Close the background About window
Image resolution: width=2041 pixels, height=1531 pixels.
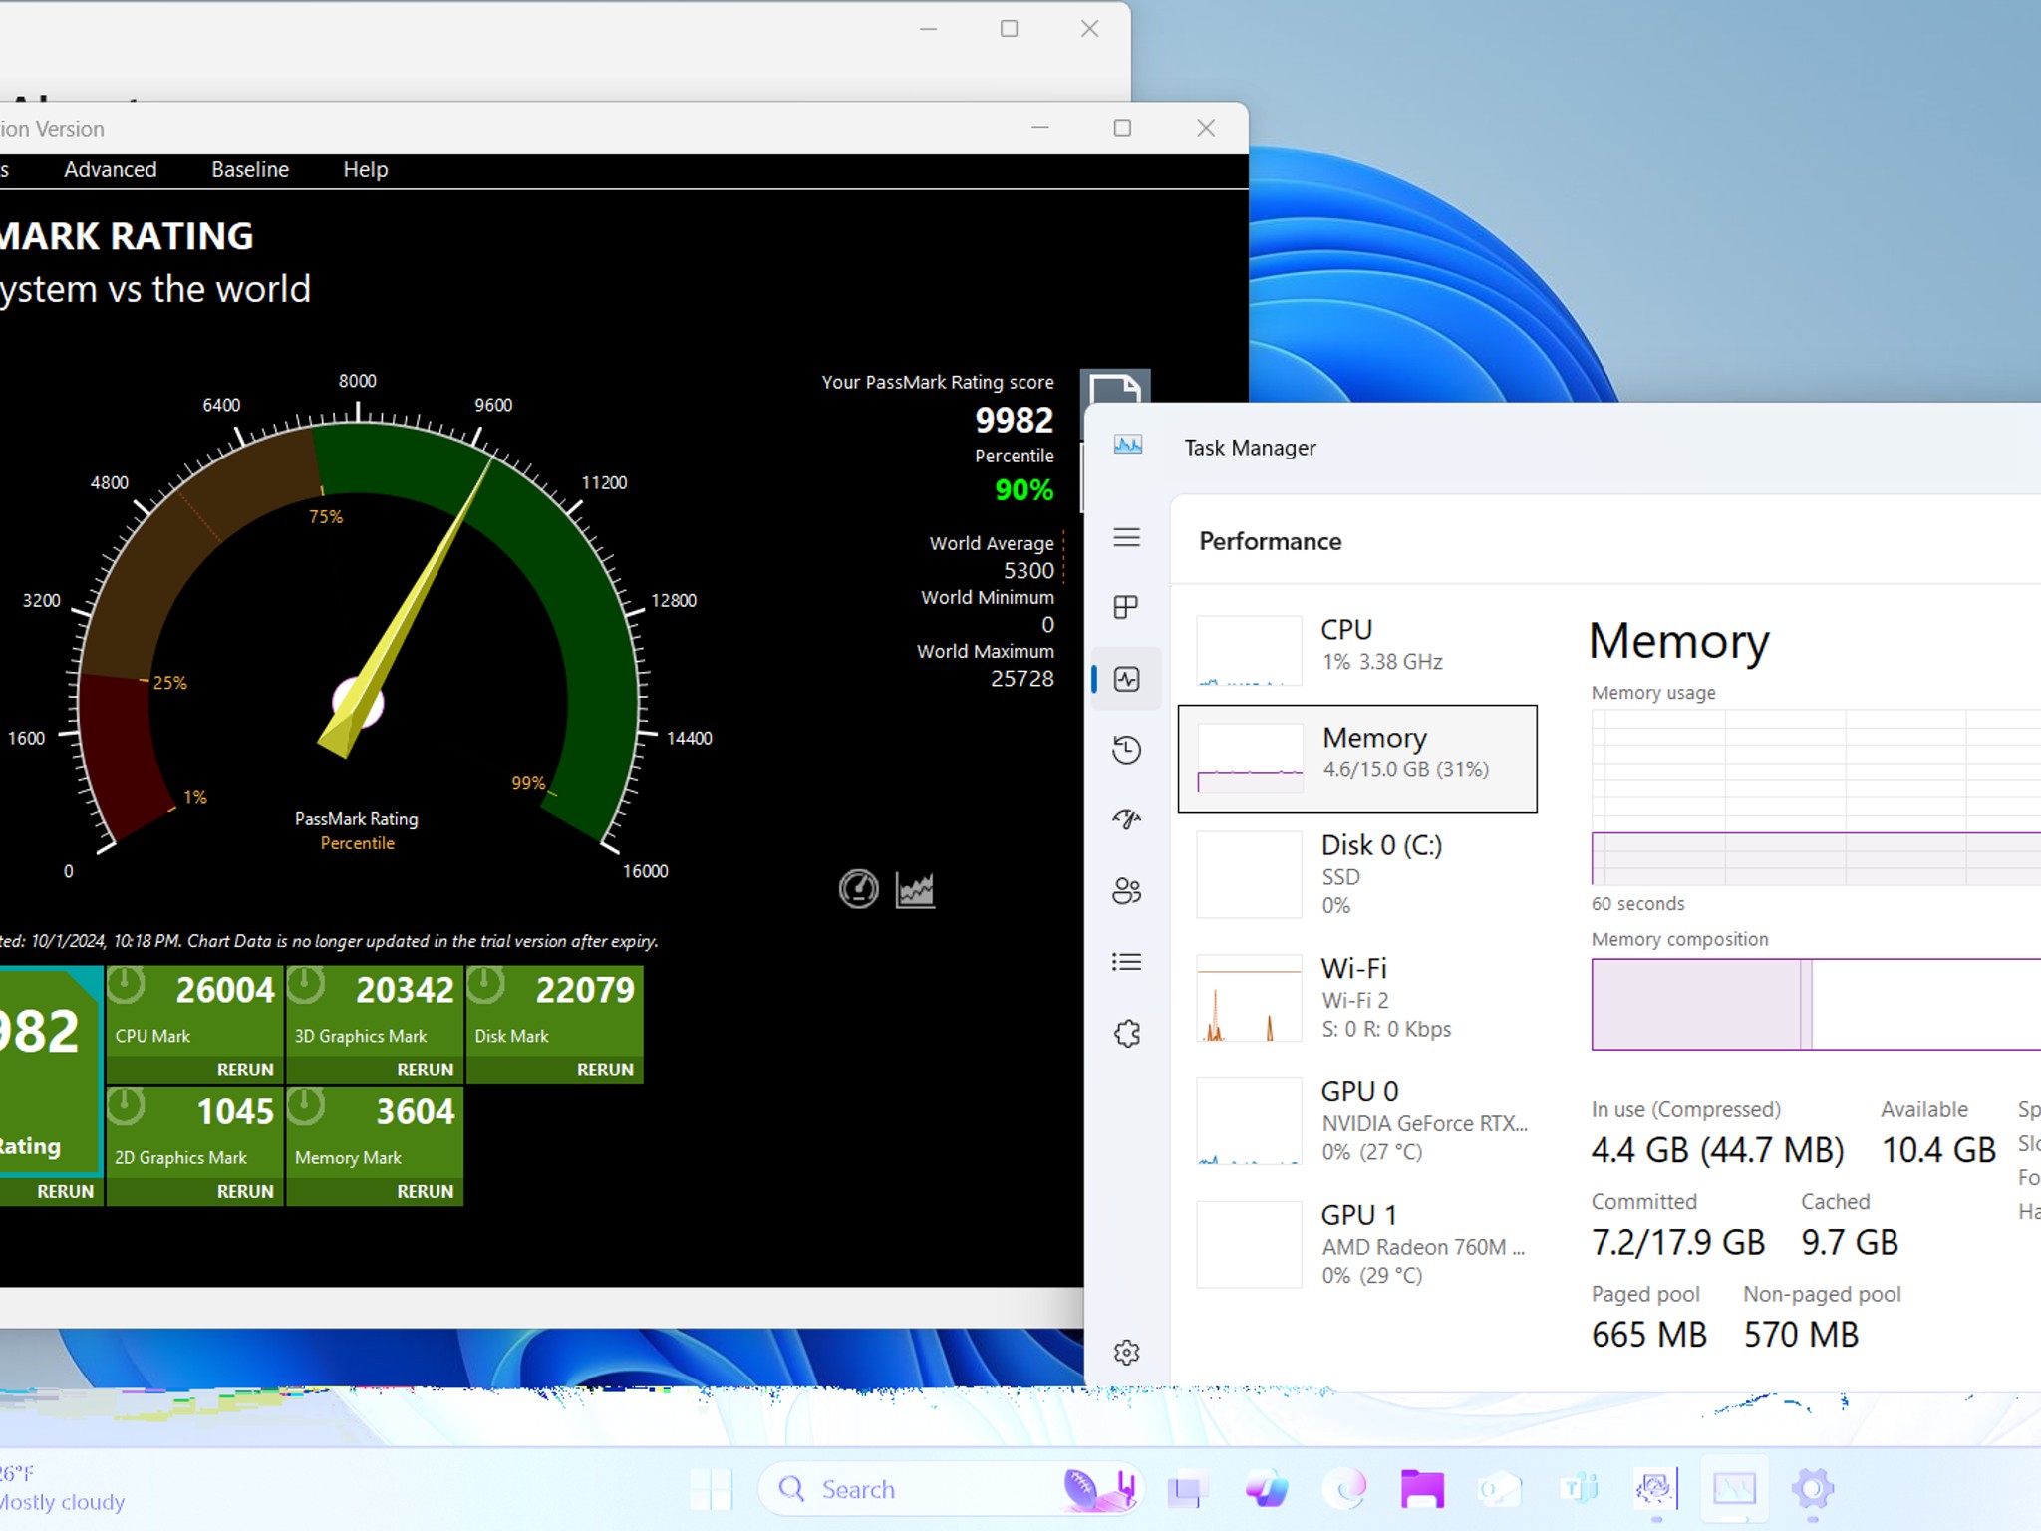1090,29
